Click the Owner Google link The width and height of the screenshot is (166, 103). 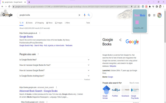tap(110, 77)
